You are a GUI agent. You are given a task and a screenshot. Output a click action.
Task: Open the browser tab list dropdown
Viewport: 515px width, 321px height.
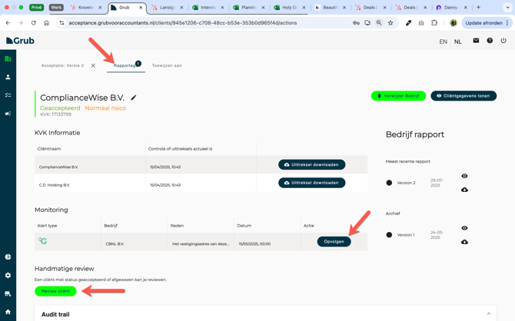507,7
